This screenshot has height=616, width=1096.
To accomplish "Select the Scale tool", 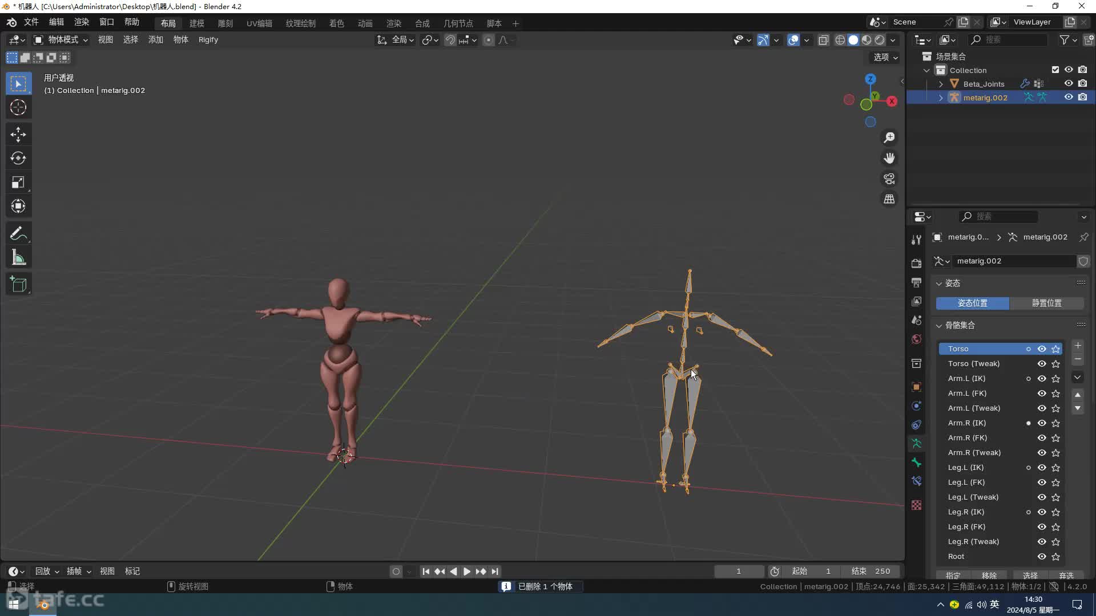I will coord(18,182).
